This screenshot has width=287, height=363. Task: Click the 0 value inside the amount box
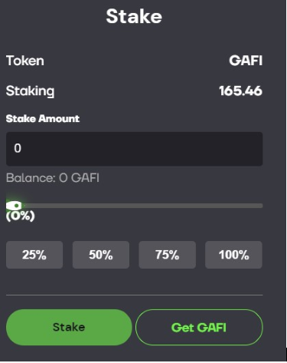tap(18, 148)
